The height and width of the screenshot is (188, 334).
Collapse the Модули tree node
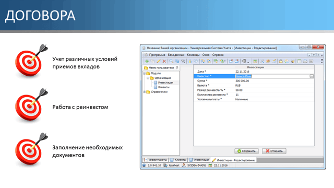tap(145, 73)
